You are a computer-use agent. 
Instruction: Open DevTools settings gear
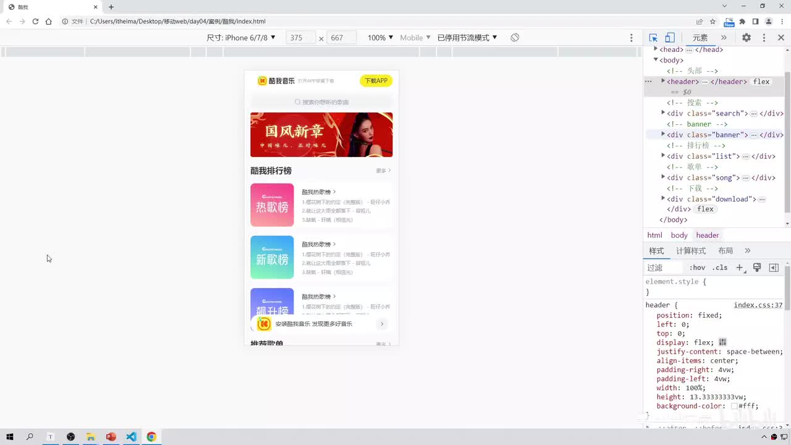coord(747,38)
